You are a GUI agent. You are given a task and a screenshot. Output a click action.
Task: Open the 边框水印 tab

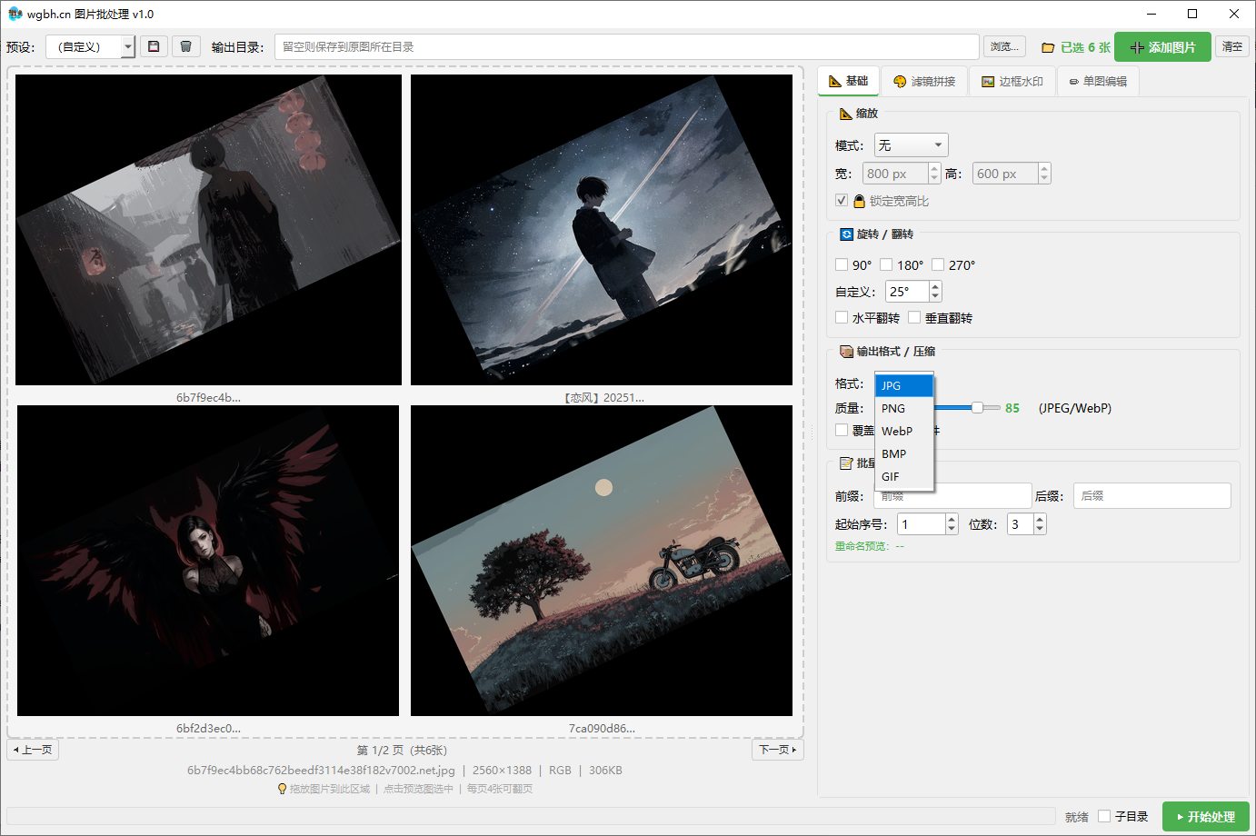1012,81
